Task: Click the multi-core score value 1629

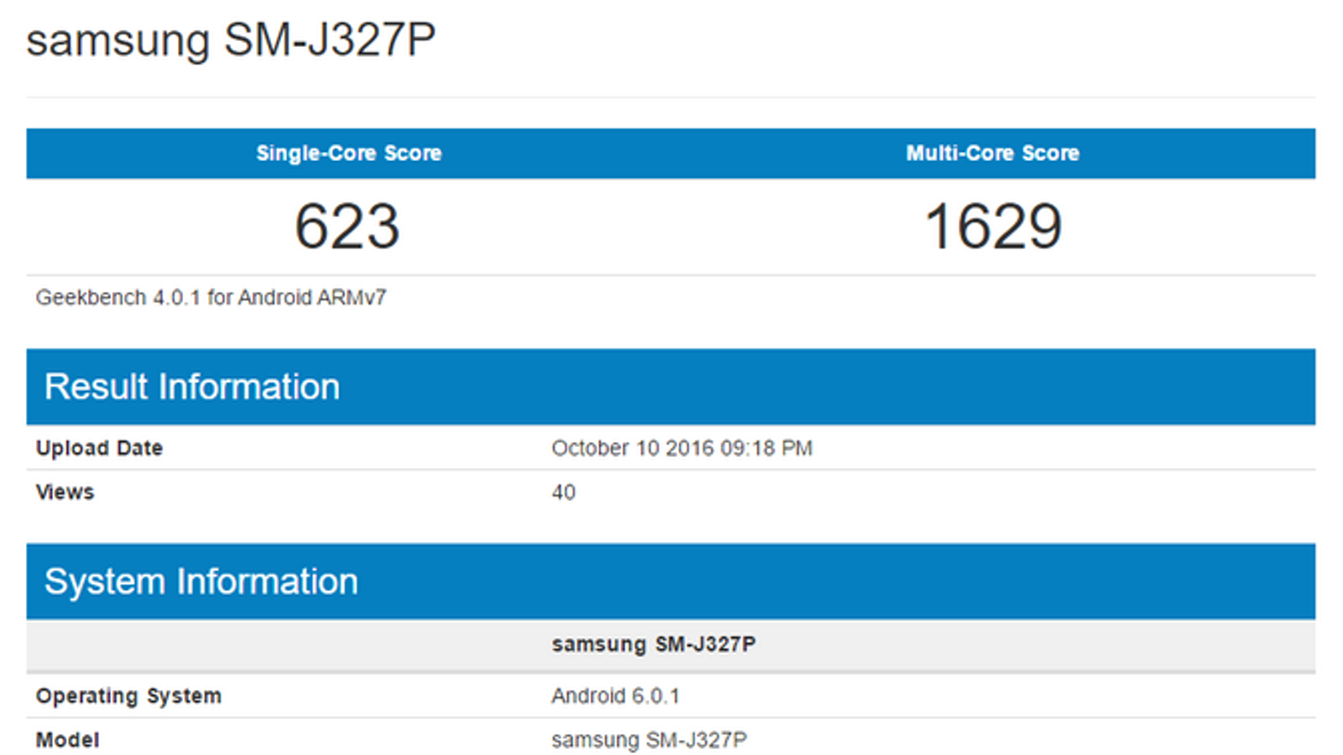Action: coord(993,226)
